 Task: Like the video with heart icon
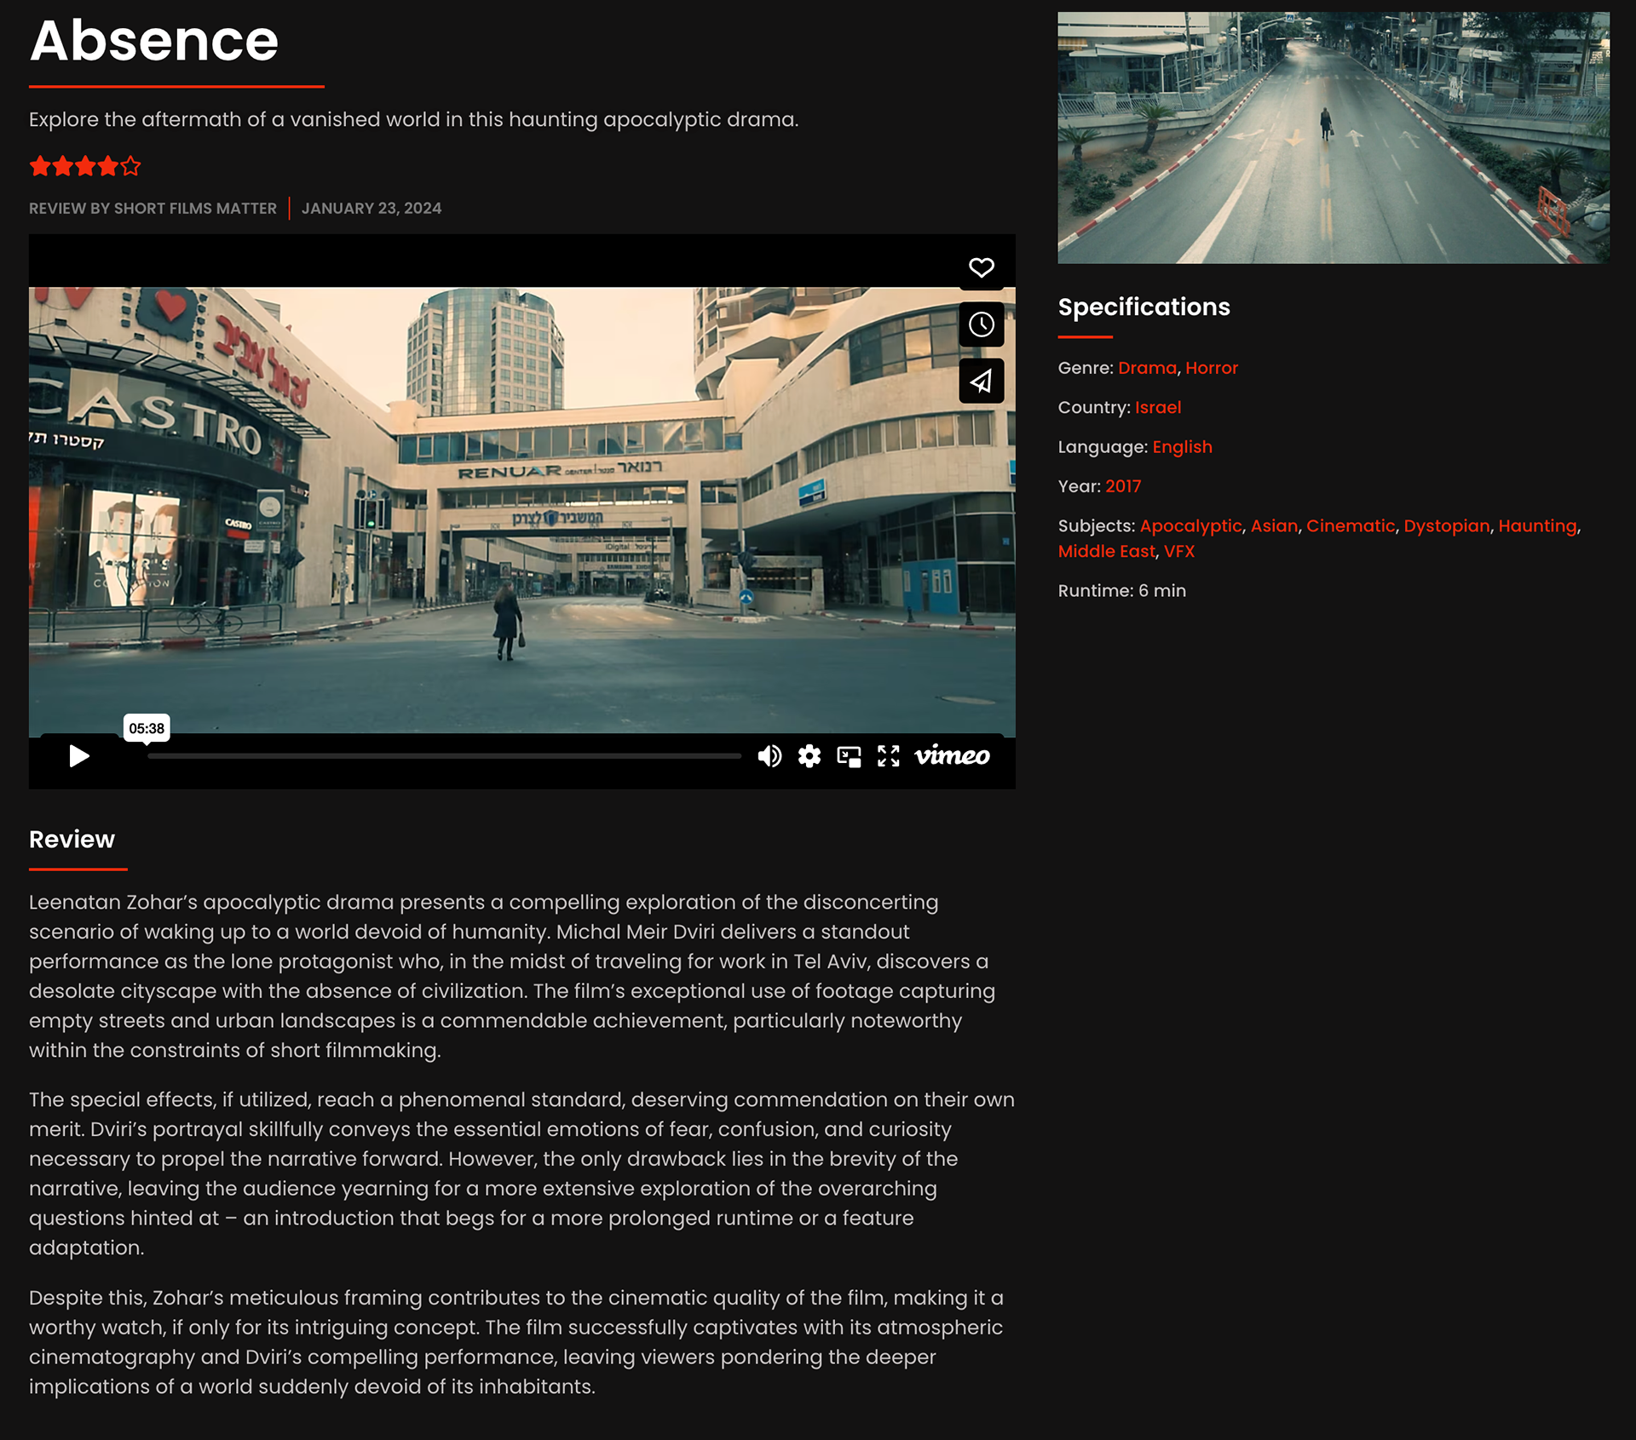tap(981, 267)
